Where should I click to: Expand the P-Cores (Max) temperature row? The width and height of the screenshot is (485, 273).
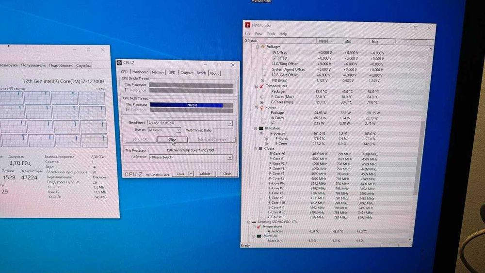click(262, 97)
